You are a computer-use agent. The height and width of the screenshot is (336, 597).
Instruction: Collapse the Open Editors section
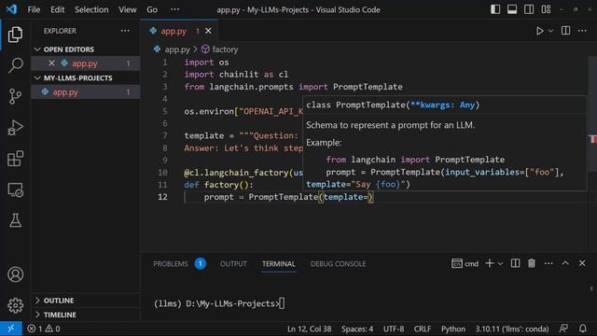coord(68,49)
